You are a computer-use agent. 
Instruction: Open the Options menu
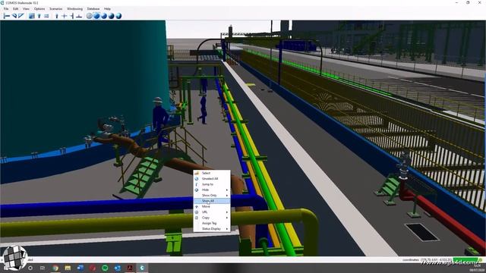pyautogui.click(x=39, y=8)
